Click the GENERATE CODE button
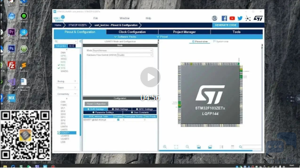Image resolution: width=300 pixels, height=168 pixels. (x=225, y=25)
